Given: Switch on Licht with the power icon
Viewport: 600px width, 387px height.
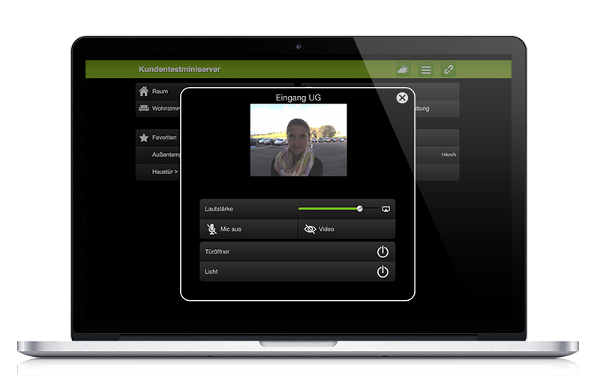Looking at the screenshot, I should [x=382, y=271].
